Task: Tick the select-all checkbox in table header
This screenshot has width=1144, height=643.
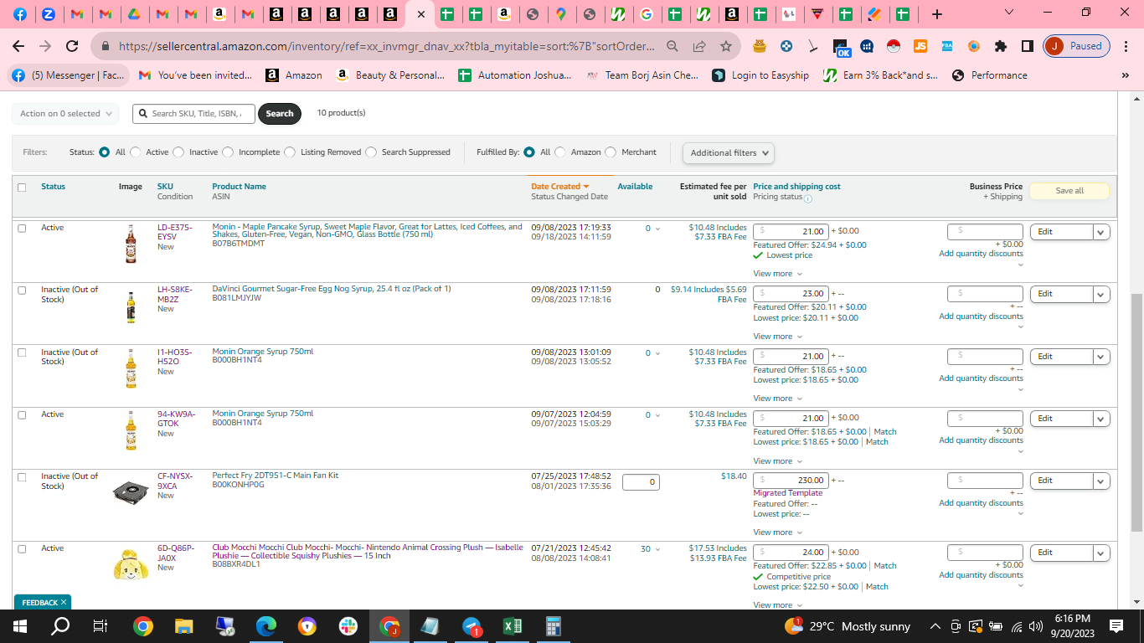Action: 22,188
